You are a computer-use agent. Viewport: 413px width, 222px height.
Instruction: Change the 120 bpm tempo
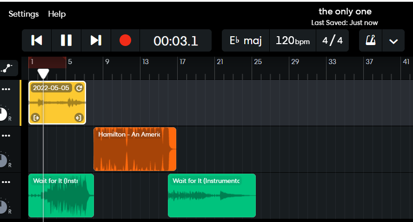click(293, 40)
